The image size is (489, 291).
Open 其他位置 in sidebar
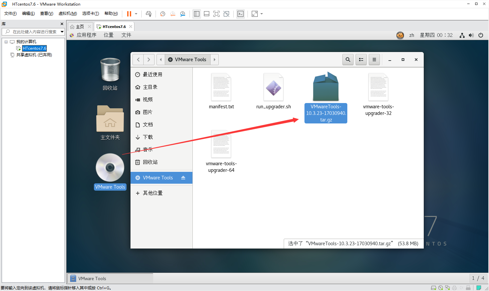click(x=161, y=193)
